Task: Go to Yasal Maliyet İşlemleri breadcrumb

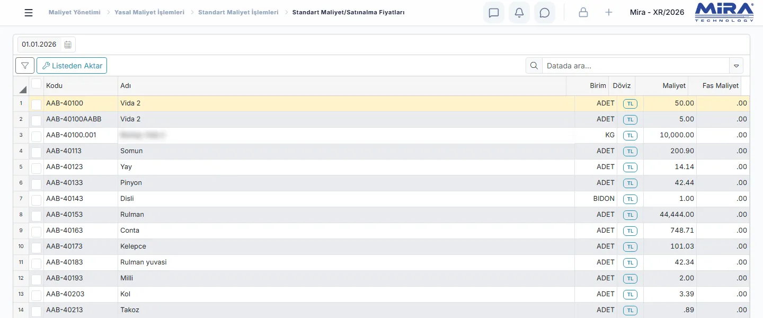Action: coord(149,12)
